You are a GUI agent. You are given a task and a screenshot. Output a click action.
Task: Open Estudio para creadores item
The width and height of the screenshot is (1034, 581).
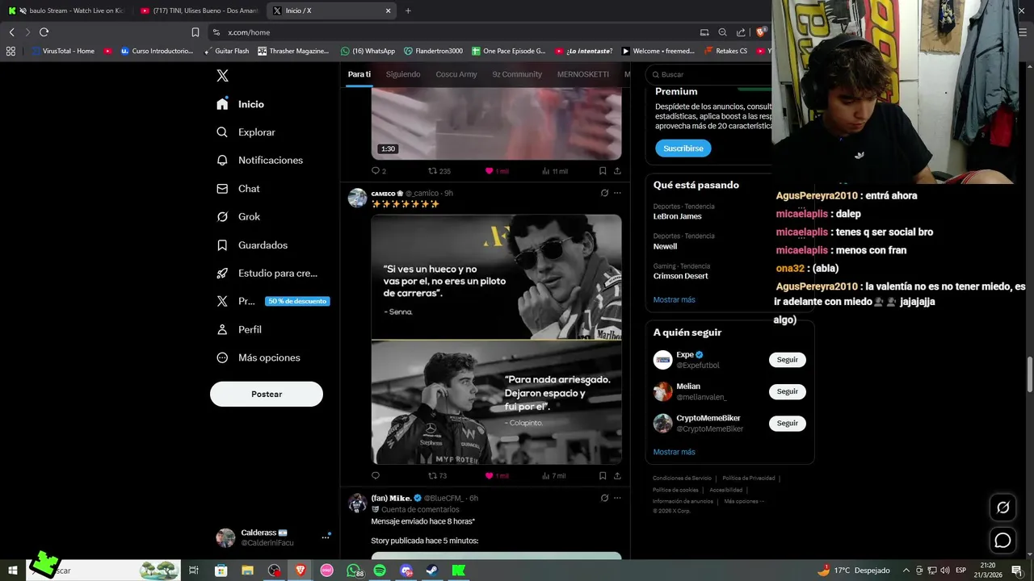point(267,274)
